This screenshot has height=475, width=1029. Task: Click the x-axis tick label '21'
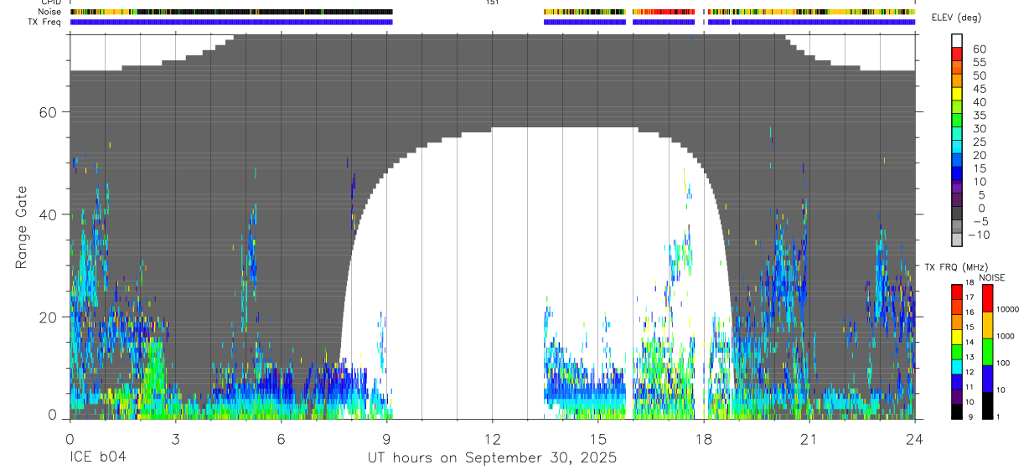pos(809,438)
